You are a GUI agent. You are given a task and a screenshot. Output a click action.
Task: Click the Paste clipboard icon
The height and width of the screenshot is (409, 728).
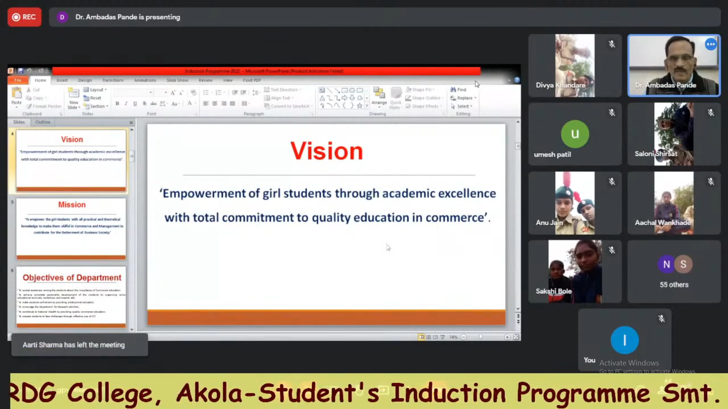16,93
